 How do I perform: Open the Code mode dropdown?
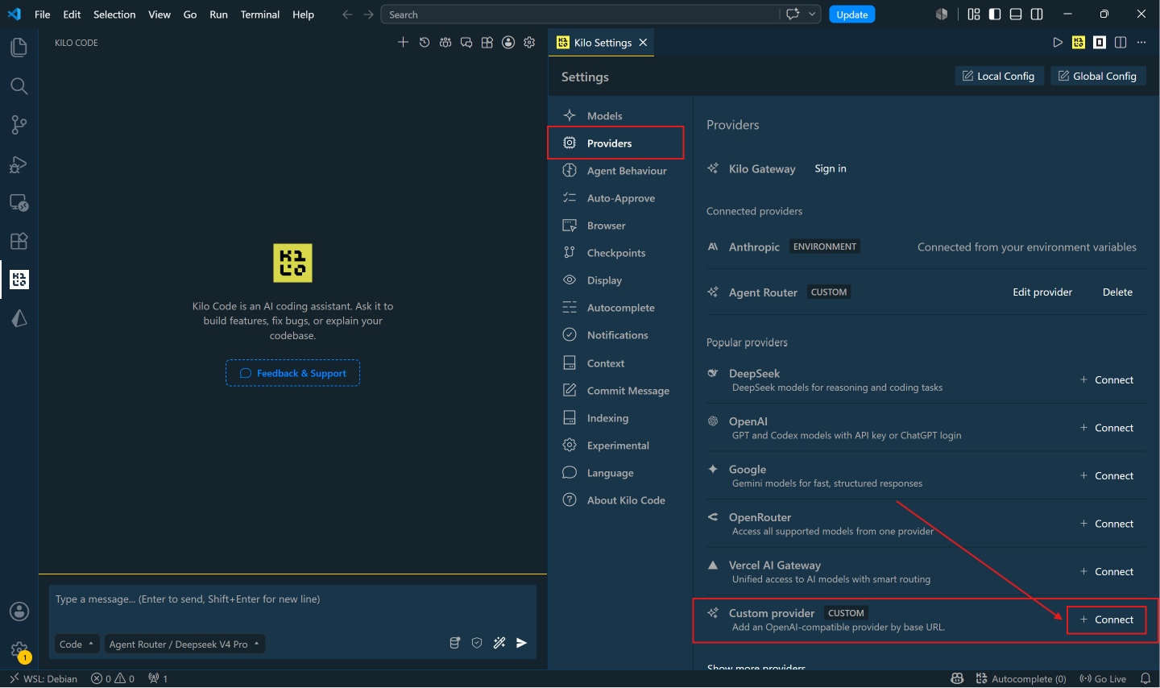77,644
